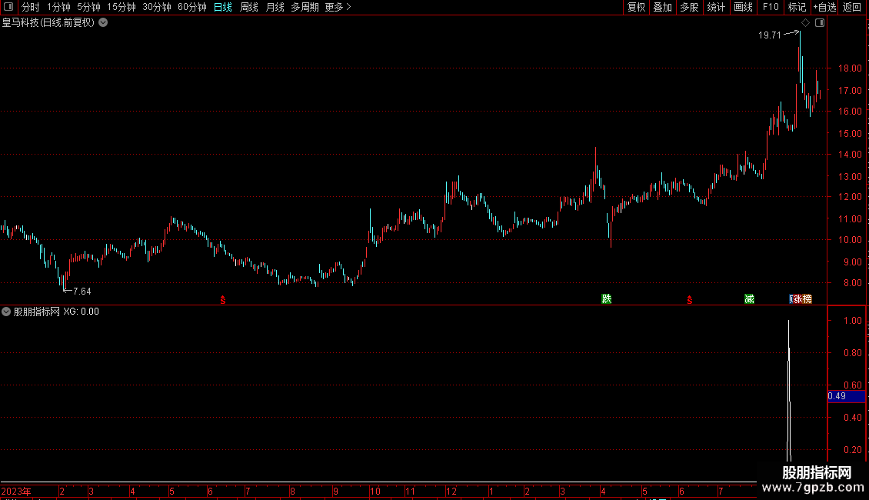Click the red S marker near June 2024

coord(690,300)
